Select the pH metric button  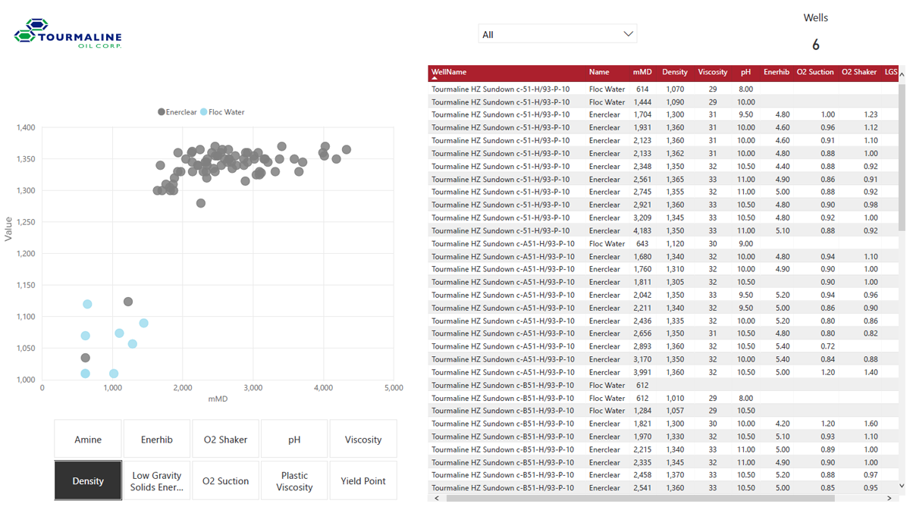click(x=294, y=440)
